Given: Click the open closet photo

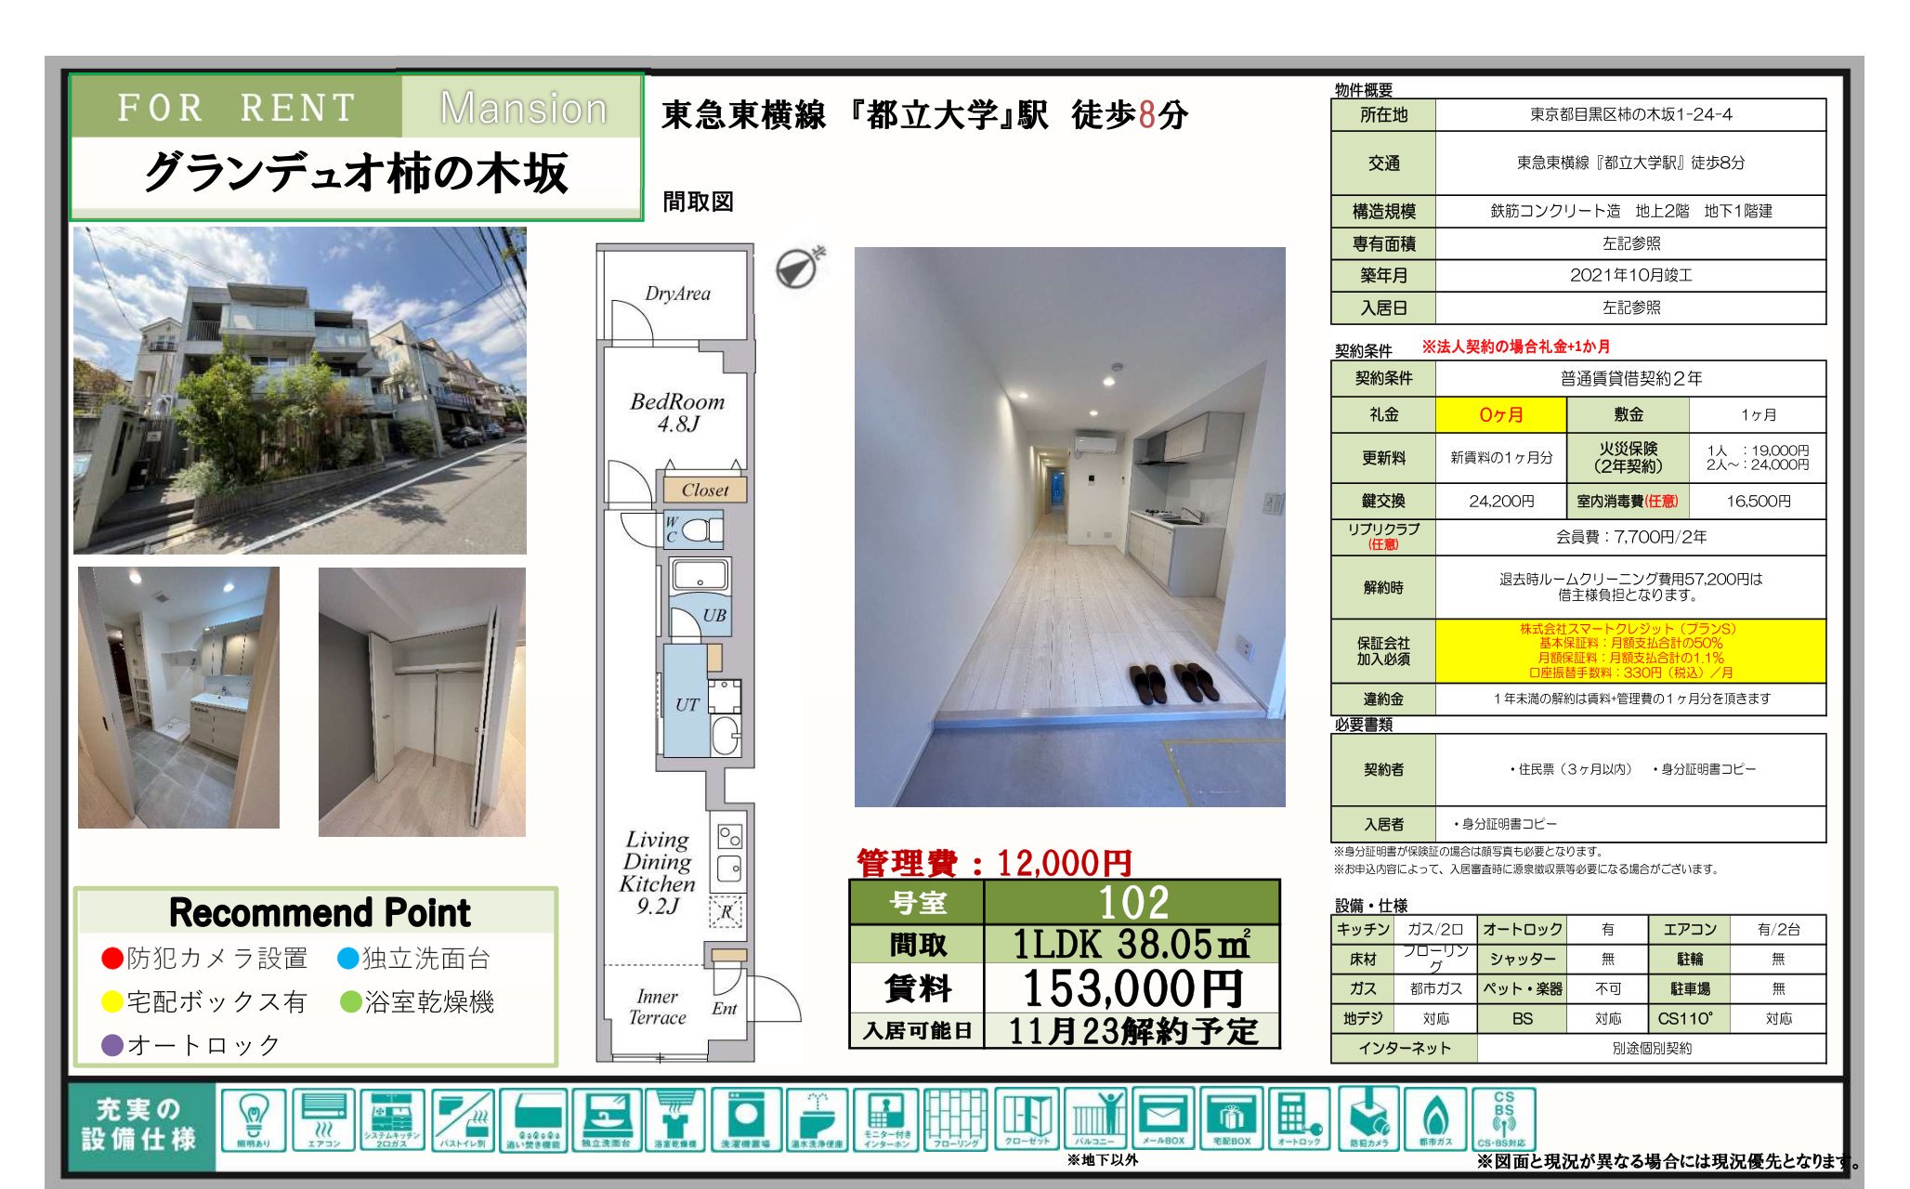Looking at the screenshot, I should point(422,701).
